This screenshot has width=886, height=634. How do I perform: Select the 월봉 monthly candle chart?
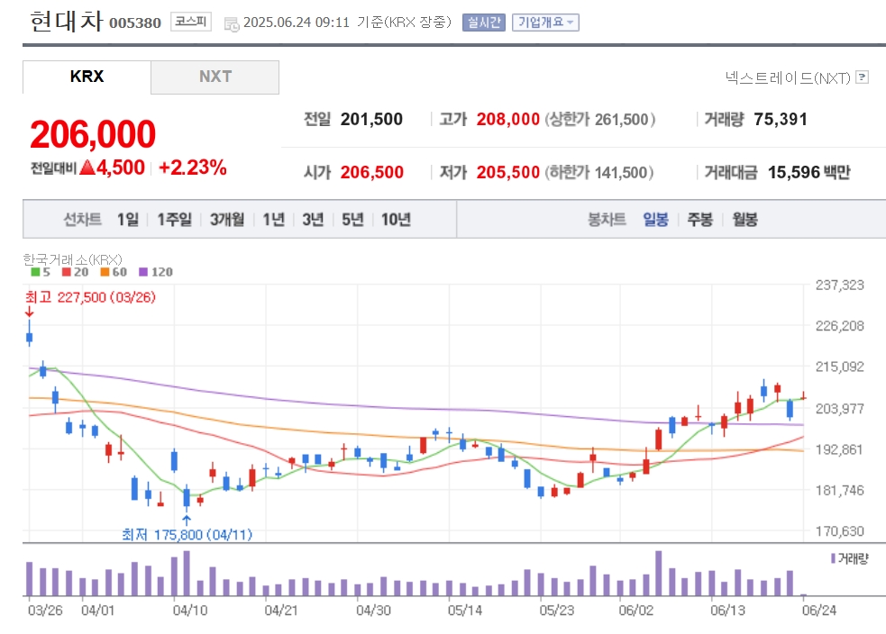pyautogui.click(x=744, y=219)
